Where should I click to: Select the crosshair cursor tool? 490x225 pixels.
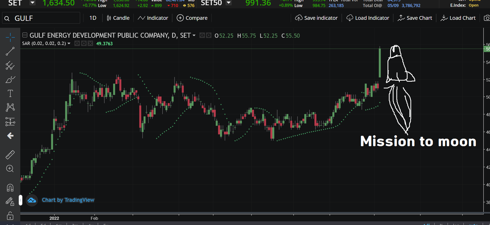click(x=10, y=37)
